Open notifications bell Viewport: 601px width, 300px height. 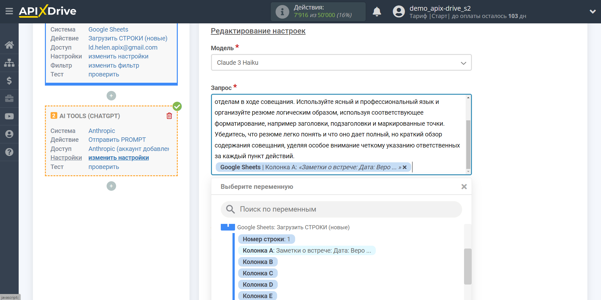pos(377,12)
